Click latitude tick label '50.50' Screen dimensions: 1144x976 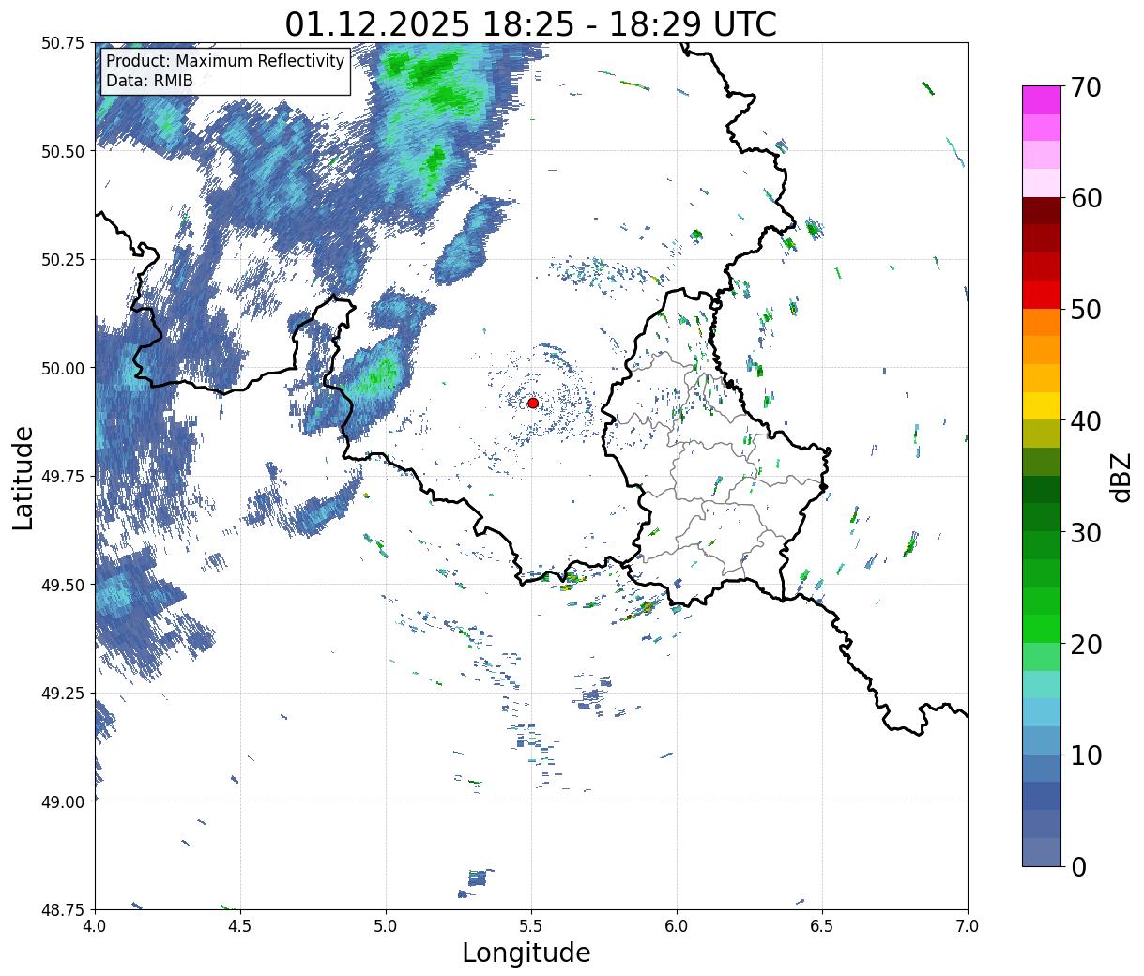click(63, 151)
